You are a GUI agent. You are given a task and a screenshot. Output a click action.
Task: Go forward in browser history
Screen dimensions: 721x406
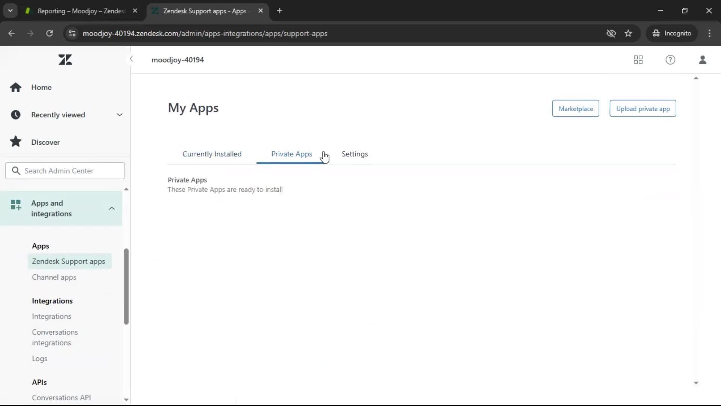click(30, 33)
